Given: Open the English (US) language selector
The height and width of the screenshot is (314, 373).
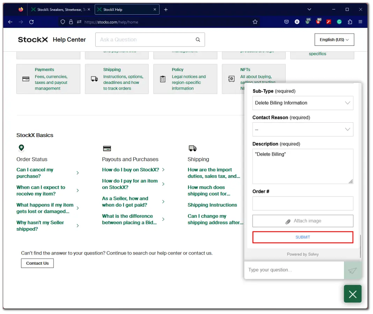Looking at the screenshot, I should (334, 40).
